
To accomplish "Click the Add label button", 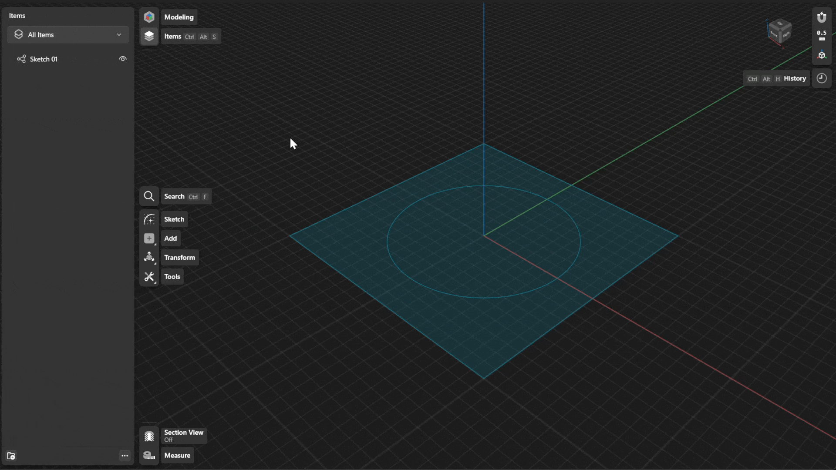I will click(171, 238).
